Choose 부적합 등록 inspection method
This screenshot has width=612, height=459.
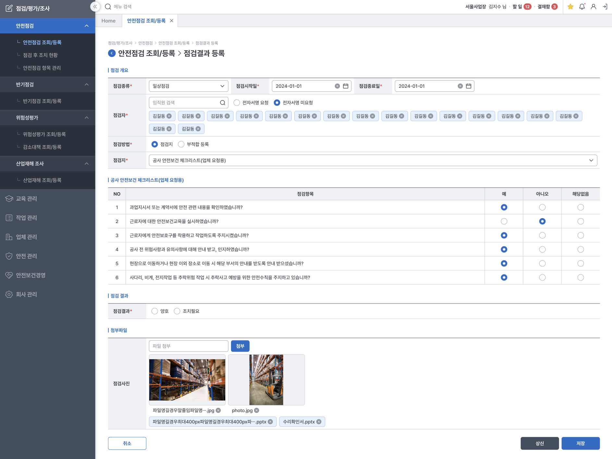[x=181, y=144]
